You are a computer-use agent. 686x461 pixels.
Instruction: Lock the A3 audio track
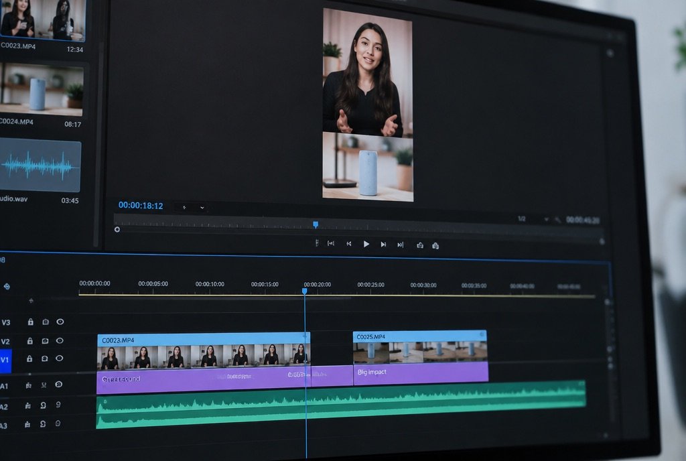(x=27, y=424)
